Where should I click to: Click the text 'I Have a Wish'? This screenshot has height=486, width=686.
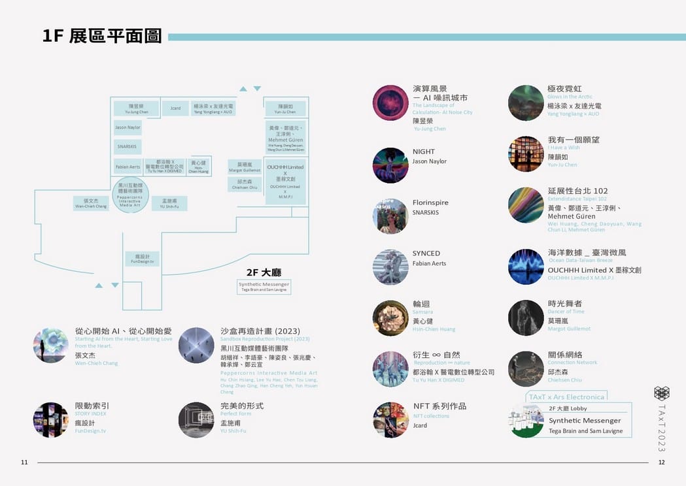564,148
